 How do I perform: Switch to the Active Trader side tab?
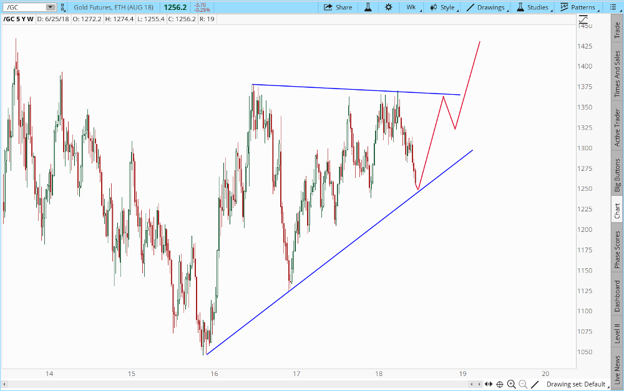617,128
